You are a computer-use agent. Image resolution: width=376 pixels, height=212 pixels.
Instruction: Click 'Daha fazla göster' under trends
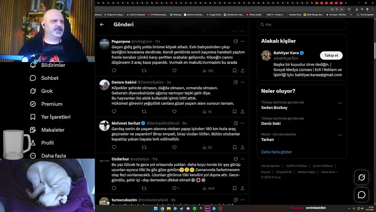coord(276,152)
